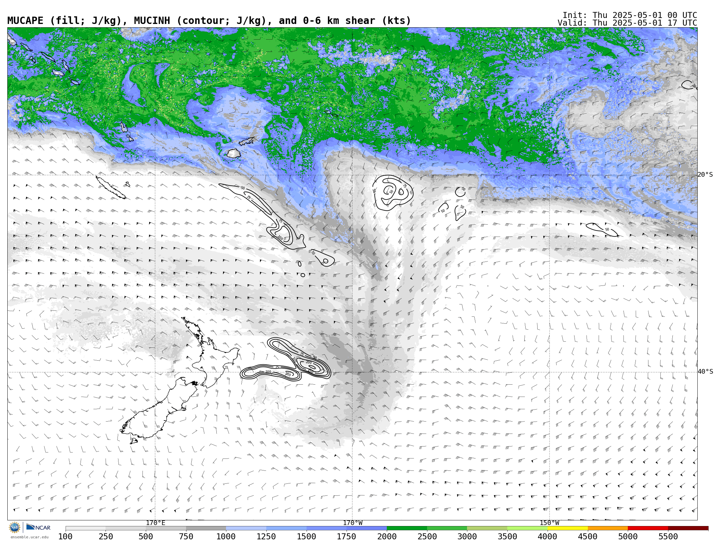The width and height of the screenshot is (719, 541).
Task: Click the Init Thu 2025-05-01 00 UTC line
Action: 630,15
